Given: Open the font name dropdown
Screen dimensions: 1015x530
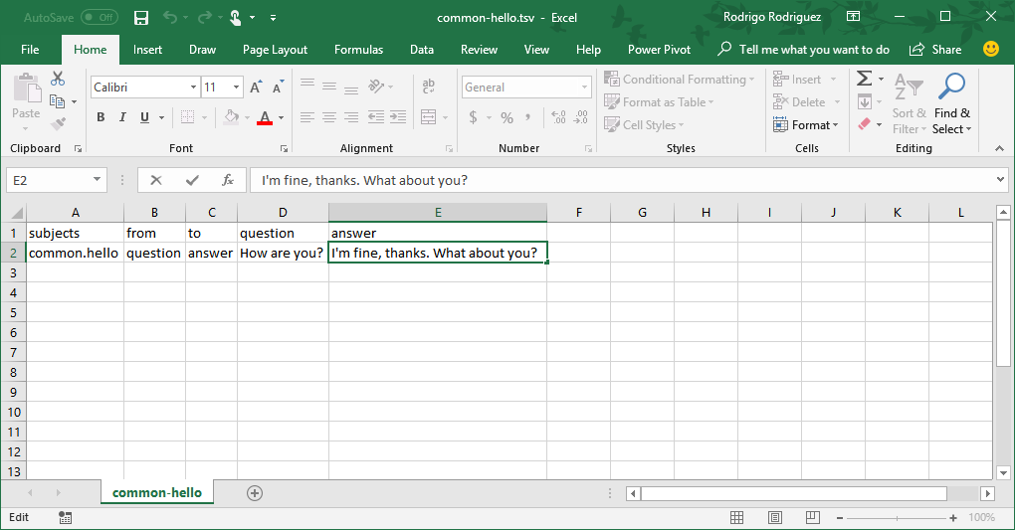Looking at the screenshot, I should [x=194, y=88].
